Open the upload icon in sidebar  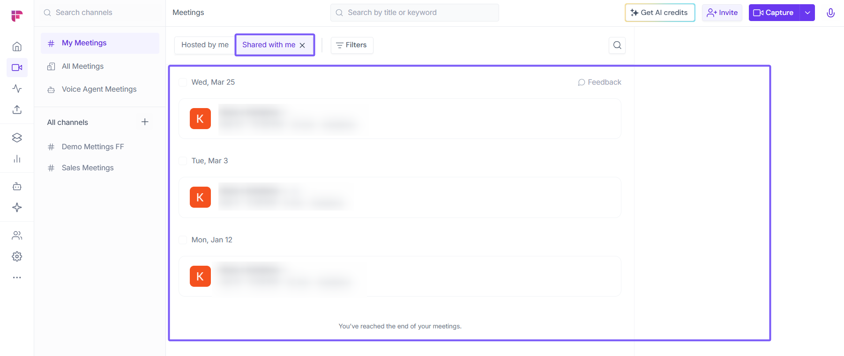[x=17, y=109]
